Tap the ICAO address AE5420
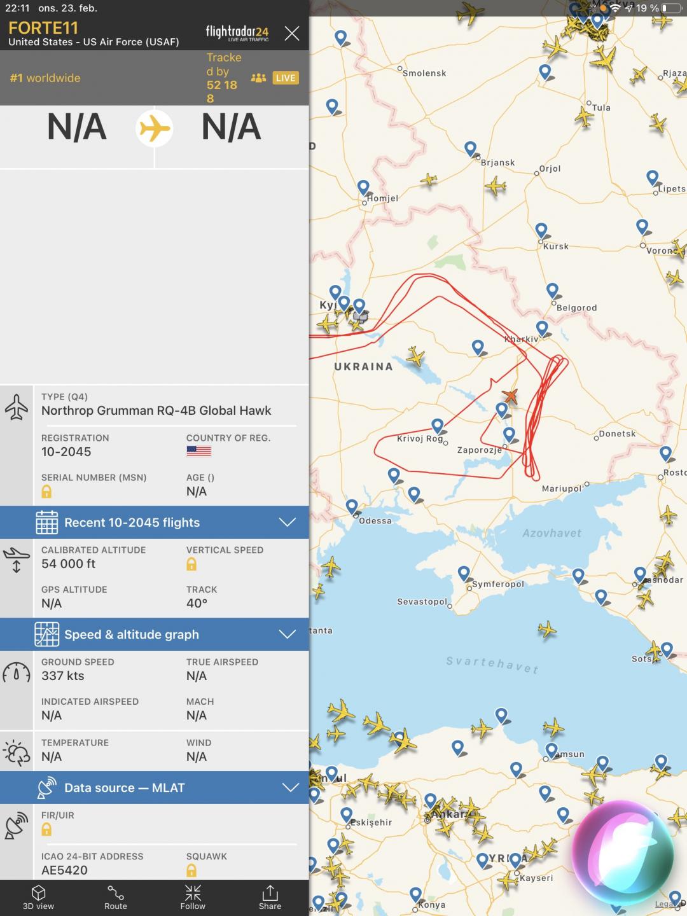Image resolution: width=687 pixels, height=916 pixels. pos(65,870)
